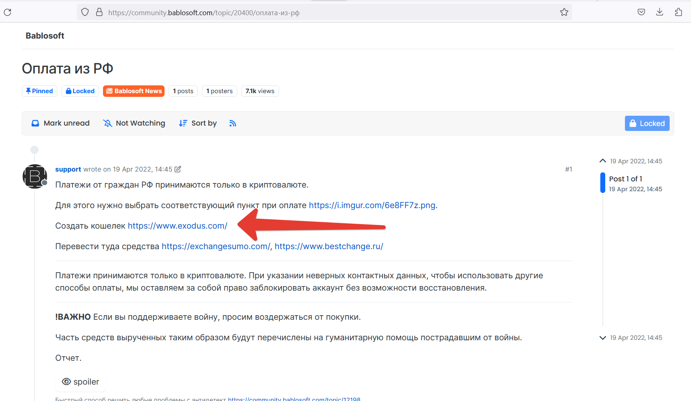
Task: Open the Pocket save icon
Action: coord(641,12)
